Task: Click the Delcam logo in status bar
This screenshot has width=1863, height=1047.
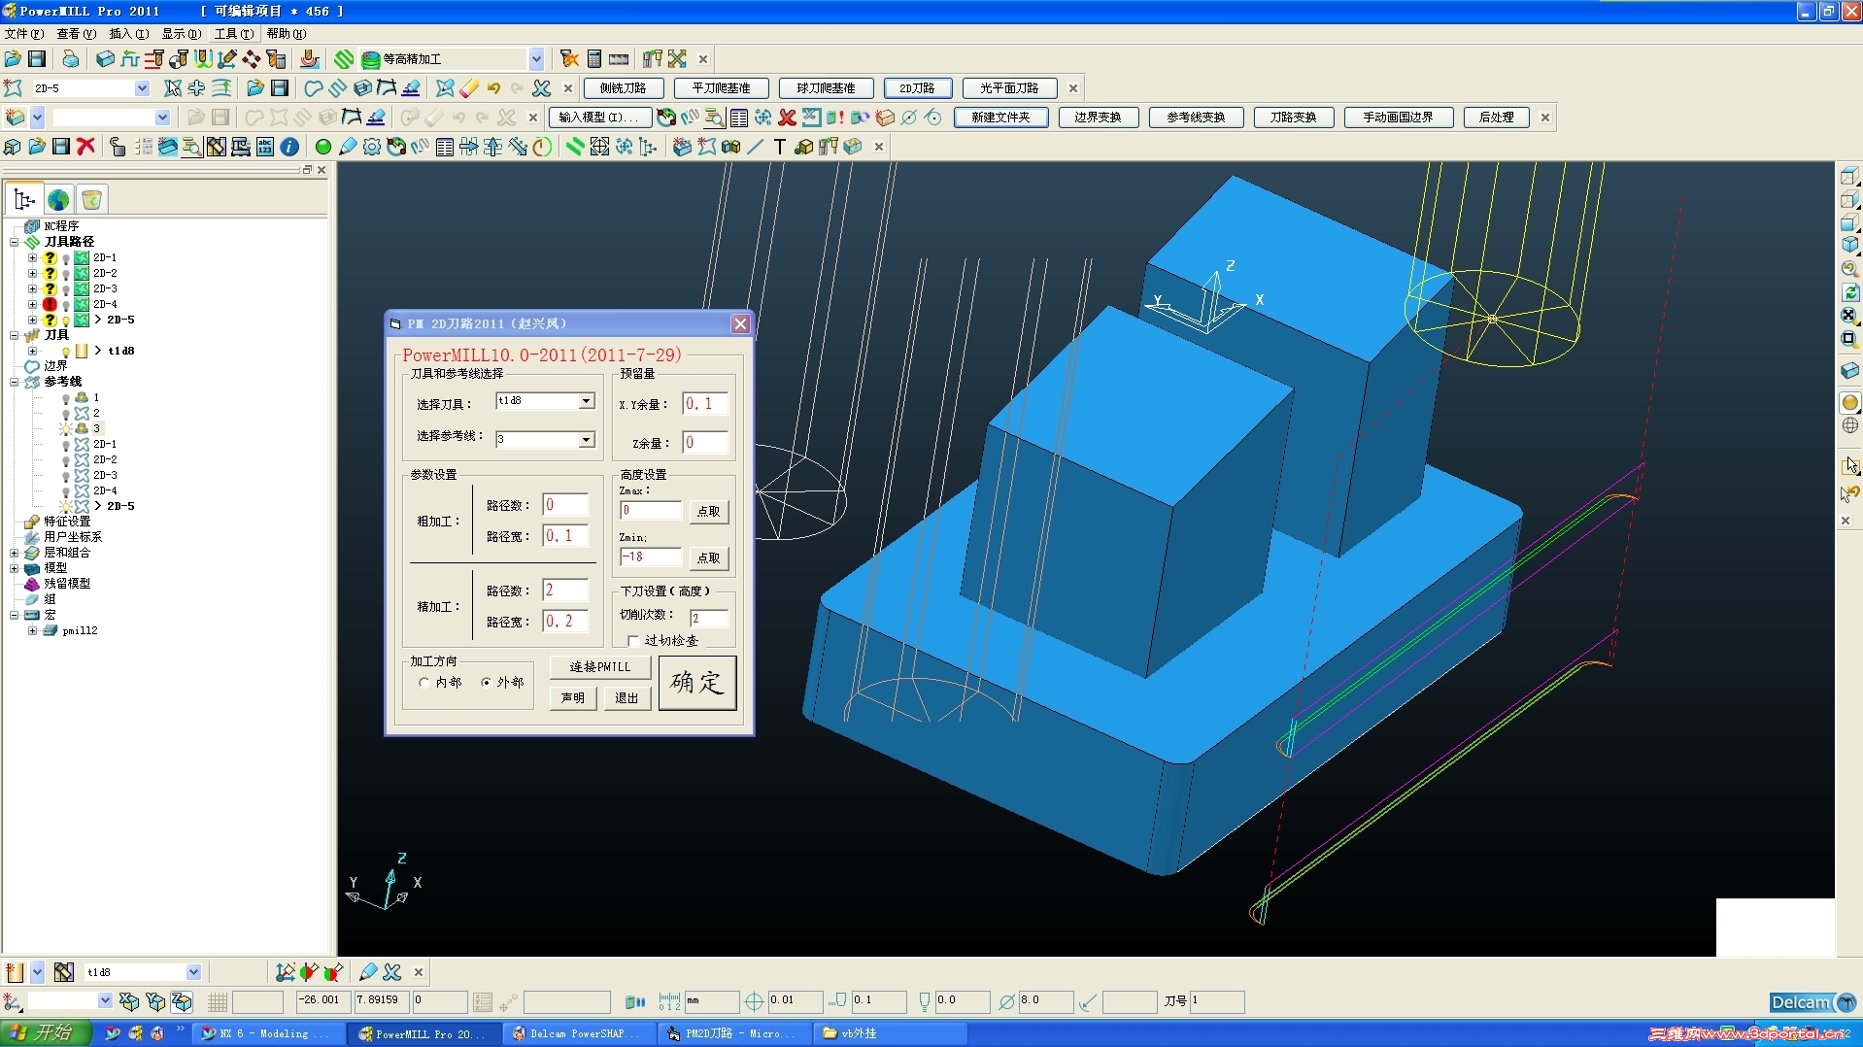Action: click(x=1812, y=1002)
